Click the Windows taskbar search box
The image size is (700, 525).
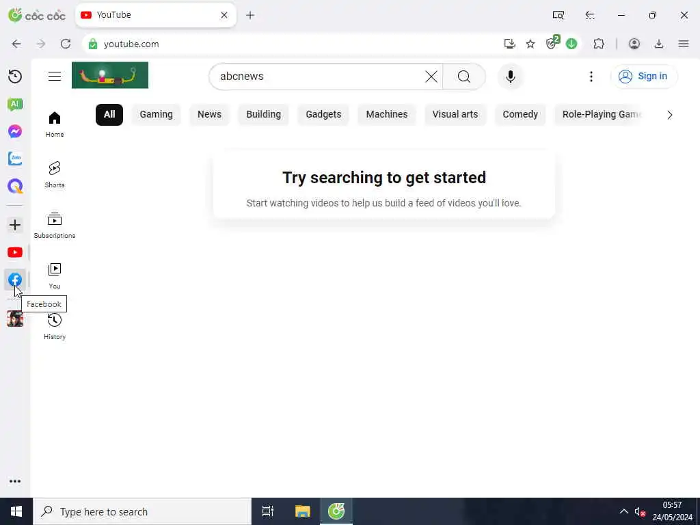142,511
